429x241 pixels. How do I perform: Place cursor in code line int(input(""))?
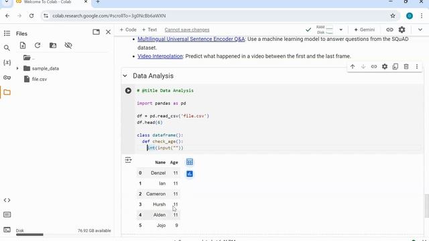165,148
